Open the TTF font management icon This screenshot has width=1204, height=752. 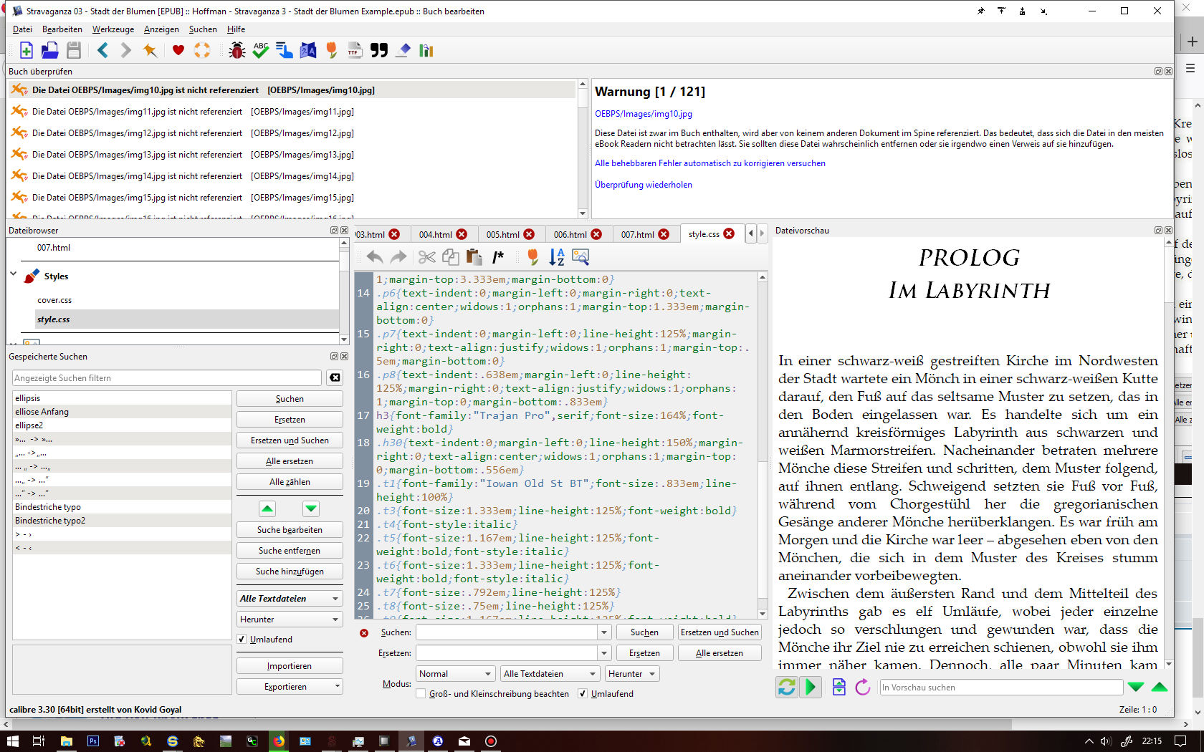coord(355,50)
